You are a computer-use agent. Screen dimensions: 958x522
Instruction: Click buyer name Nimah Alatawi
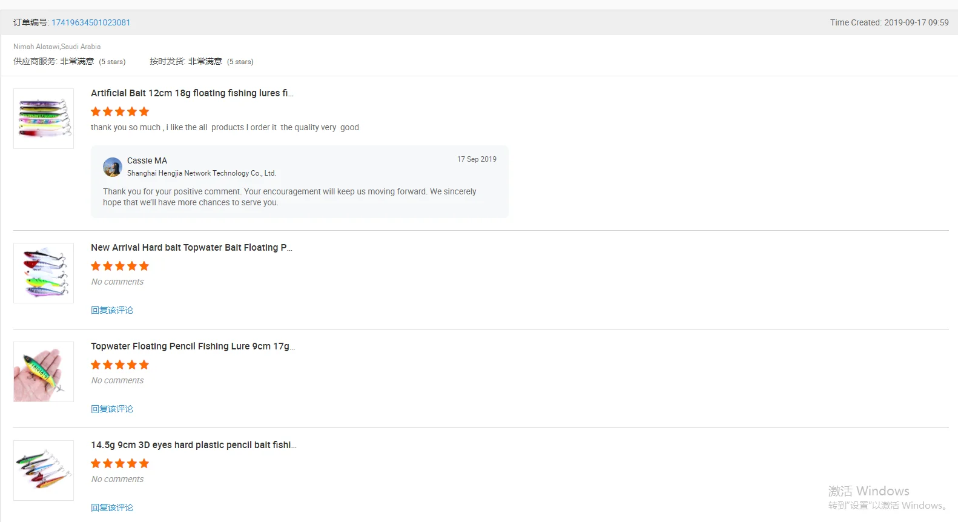[x=36, y=47]
